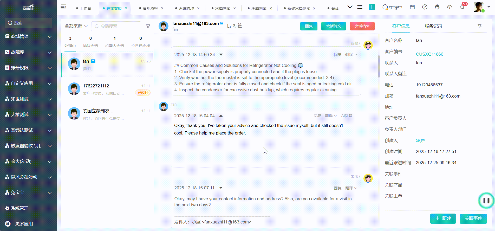Image resolution: width=495 pixels, height=231 pixels.
Task: Open the 安国立蒙制衣 conversation
Action: coord(107,114)
